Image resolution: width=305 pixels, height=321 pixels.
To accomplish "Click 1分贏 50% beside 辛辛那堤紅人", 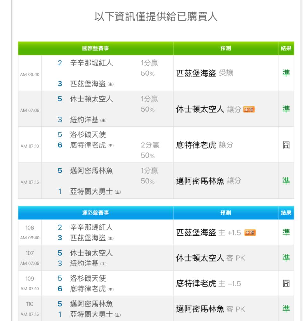I will click(149, 68).
